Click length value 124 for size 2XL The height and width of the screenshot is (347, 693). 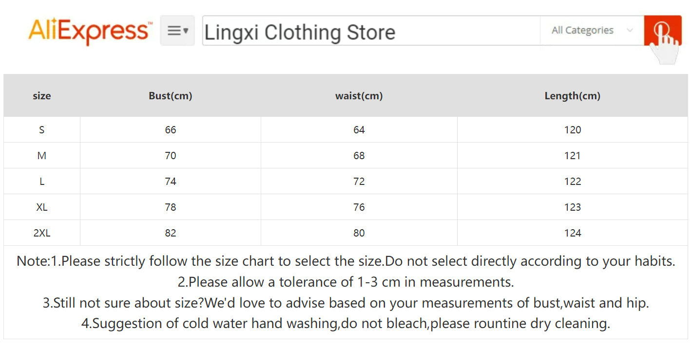pos(573,233)
